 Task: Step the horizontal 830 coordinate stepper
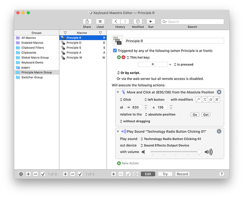click(x=146, y=107)
